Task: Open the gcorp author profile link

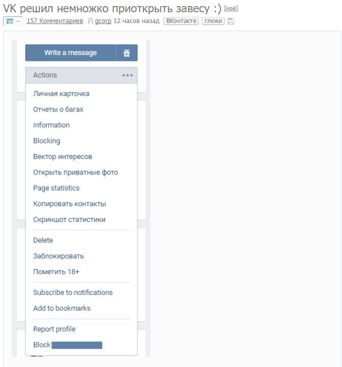Action: (x=103, y=21)
